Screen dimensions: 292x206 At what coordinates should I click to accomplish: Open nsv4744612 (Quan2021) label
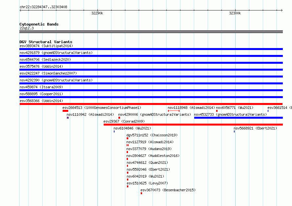point(147,163)
